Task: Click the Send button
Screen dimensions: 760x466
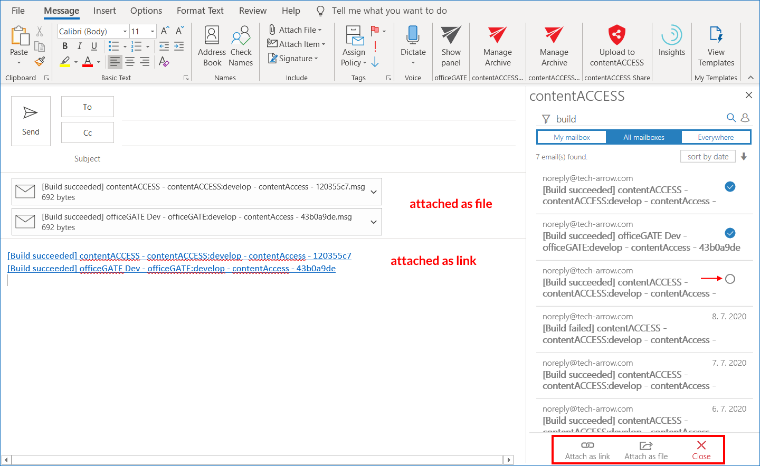Action: coord(31,121)
